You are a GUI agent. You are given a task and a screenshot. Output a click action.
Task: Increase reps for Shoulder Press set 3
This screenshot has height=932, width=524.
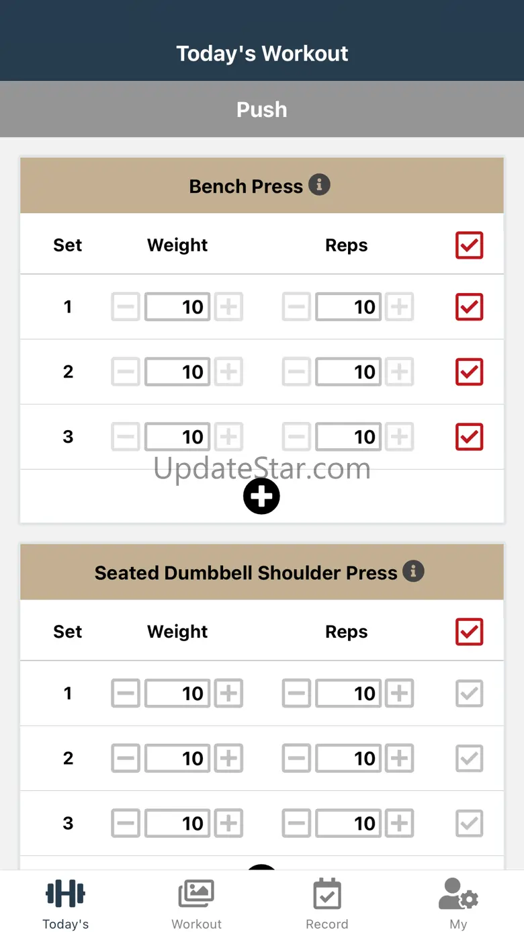(400, 824)
